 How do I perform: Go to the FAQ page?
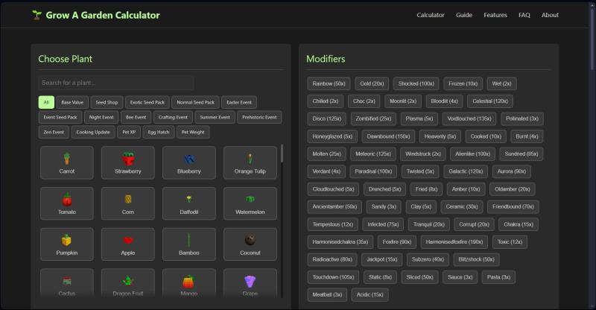tap(524, 15)
